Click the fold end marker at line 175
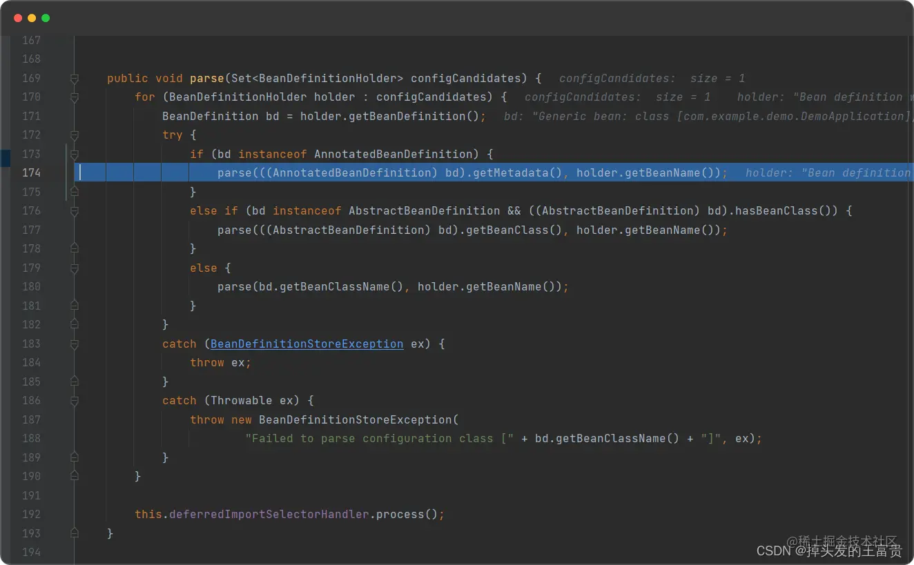 tap(75, 192)
